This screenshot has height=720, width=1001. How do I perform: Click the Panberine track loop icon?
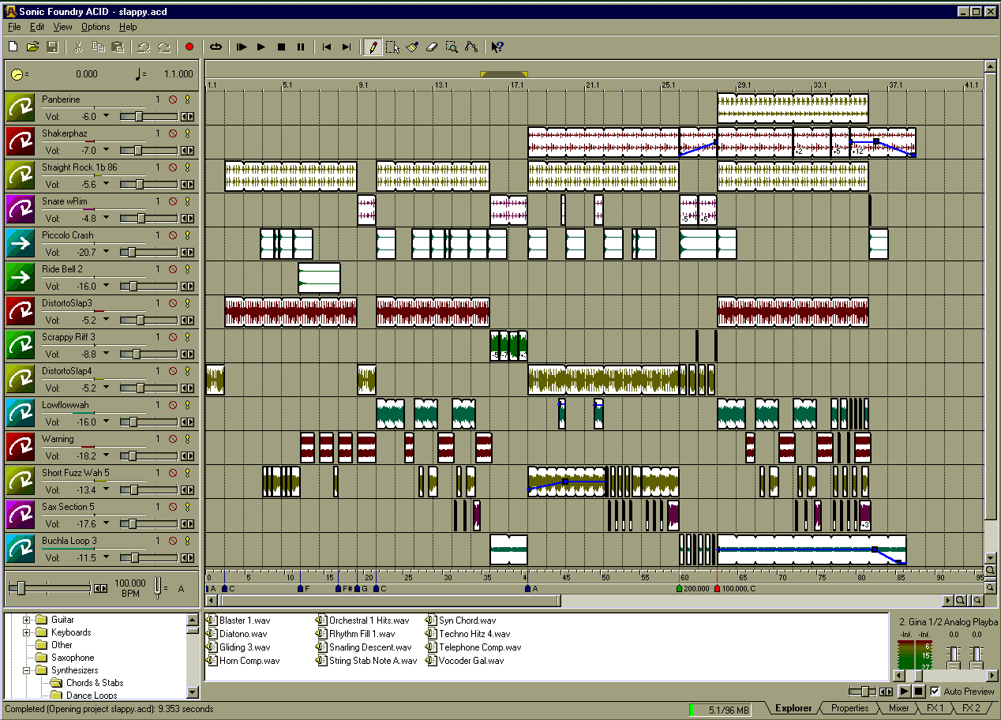pyautogui.click(x=20, y=107)
